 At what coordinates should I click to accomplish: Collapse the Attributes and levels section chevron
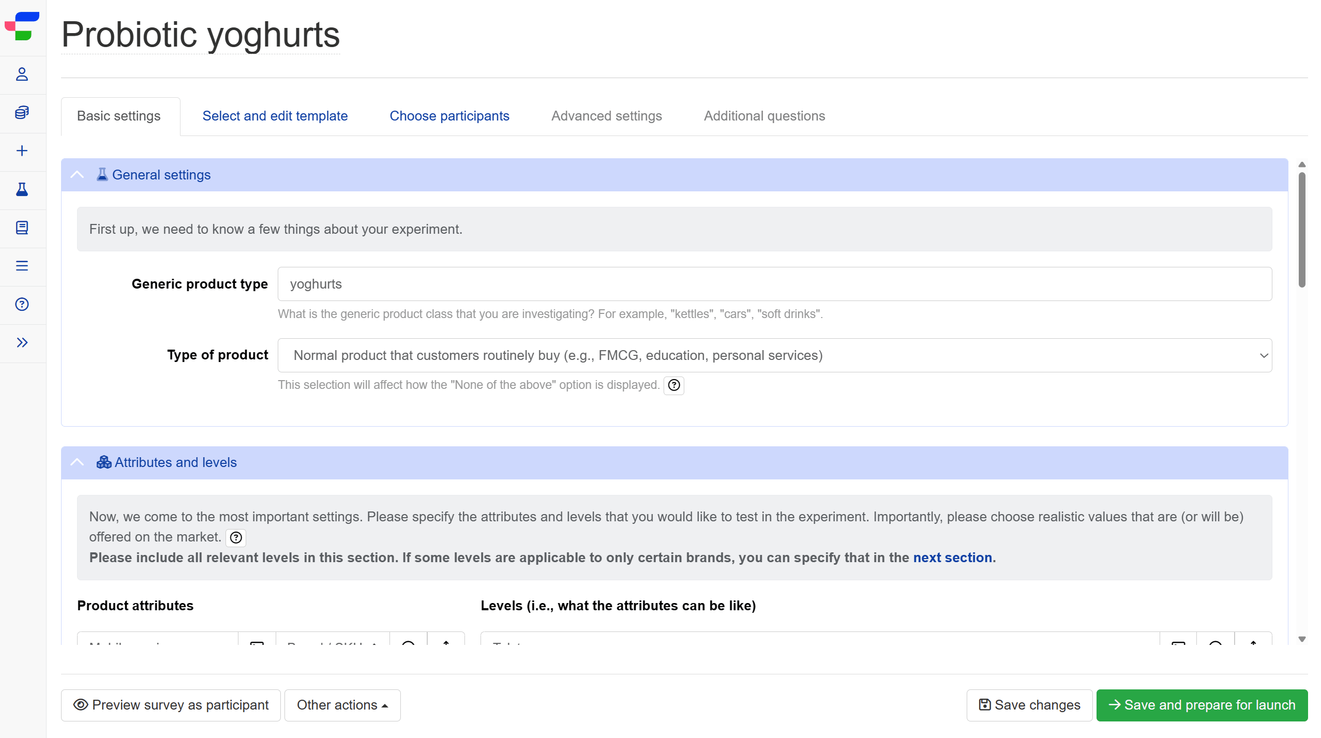point(77,462)
